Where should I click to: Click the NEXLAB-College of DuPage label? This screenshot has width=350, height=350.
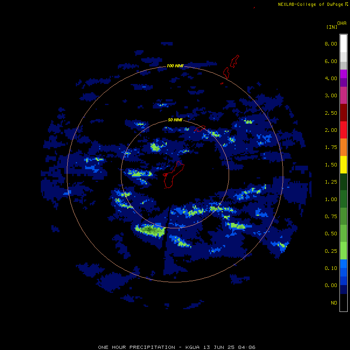point(310,4)
